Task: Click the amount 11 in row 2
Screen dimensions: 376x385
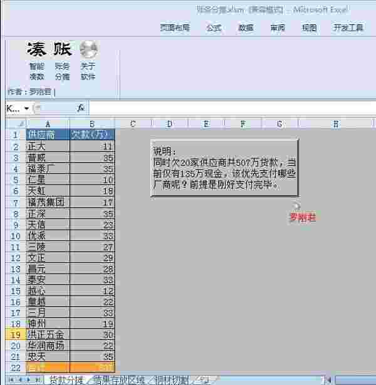Action: point(92,146)
